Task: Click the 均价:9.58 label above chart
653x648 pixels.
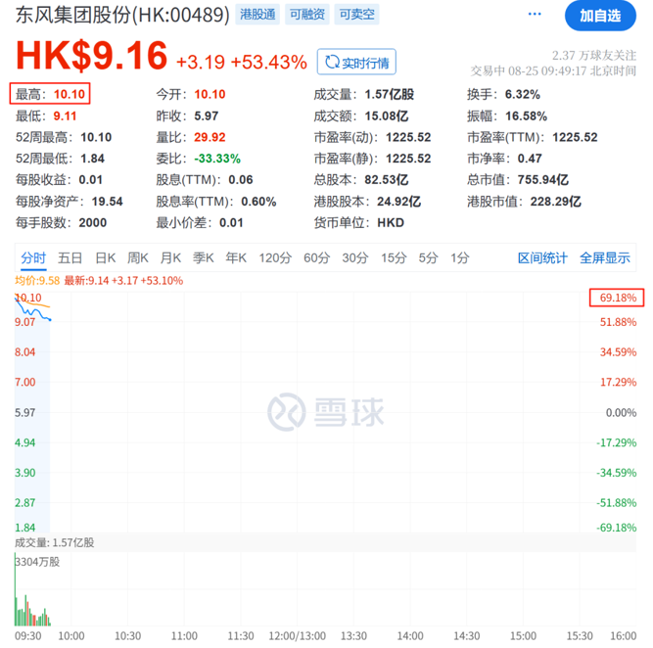Action: [37, 281]
